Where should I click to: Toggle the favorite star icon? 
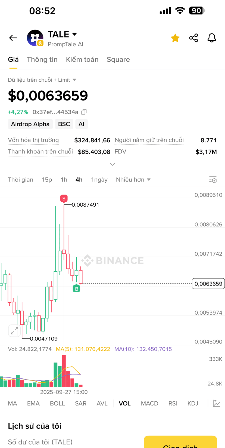click(175, 38)
